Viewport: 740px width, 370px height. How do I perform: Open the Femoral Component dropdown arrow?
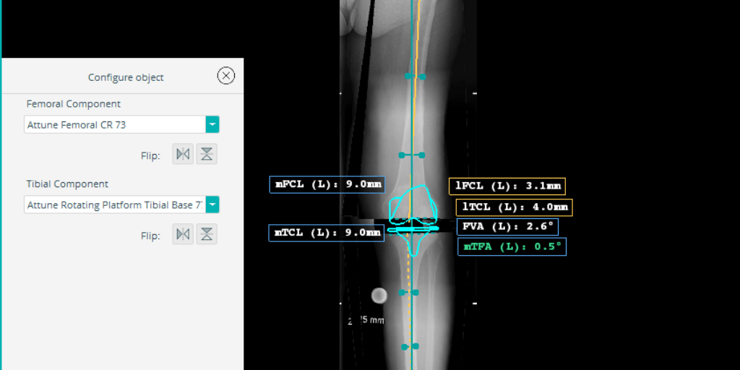click(x=212, y=125)
